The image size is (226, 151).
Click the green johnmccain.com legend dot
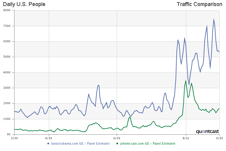(x=117, y=143)
